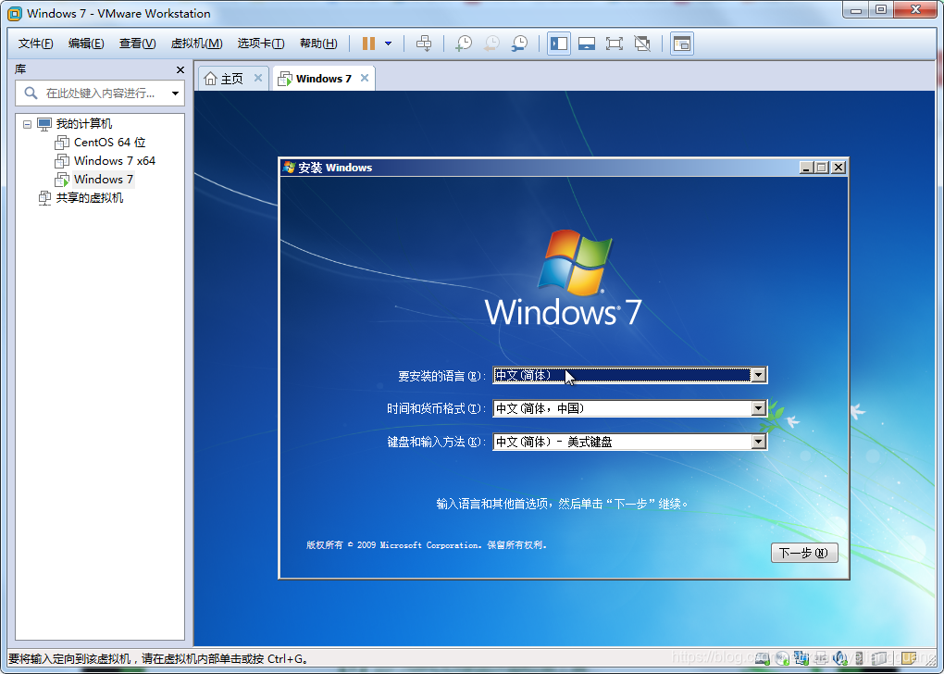
Task: Open the message log note icon
Action: click(x=909, y=658)
